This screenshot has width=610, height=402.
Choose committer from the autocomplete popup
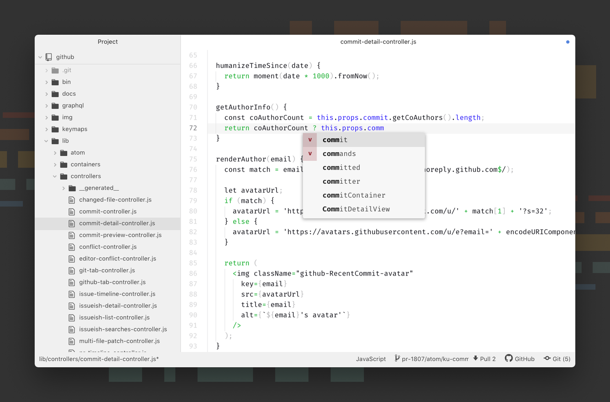point(341,181)
